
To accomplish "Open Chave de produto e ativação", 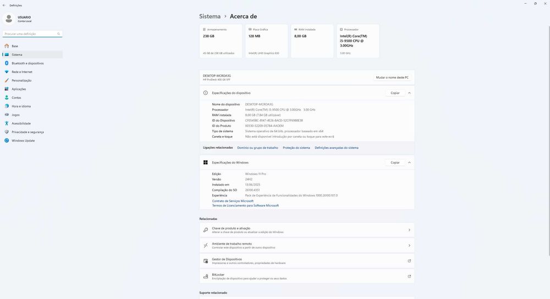I will (306, 230).
